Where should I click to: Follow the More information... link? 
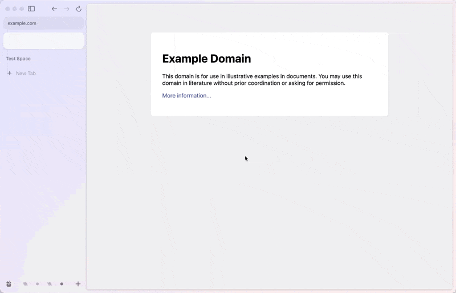pyautogui.click(x=187, y=96)
